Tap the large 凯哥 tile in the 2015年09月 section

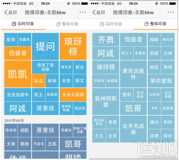point(73,144)
